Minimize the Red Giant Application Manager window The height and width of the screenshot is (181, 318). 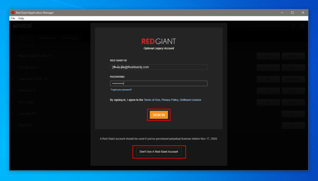(x=282, y=13)
